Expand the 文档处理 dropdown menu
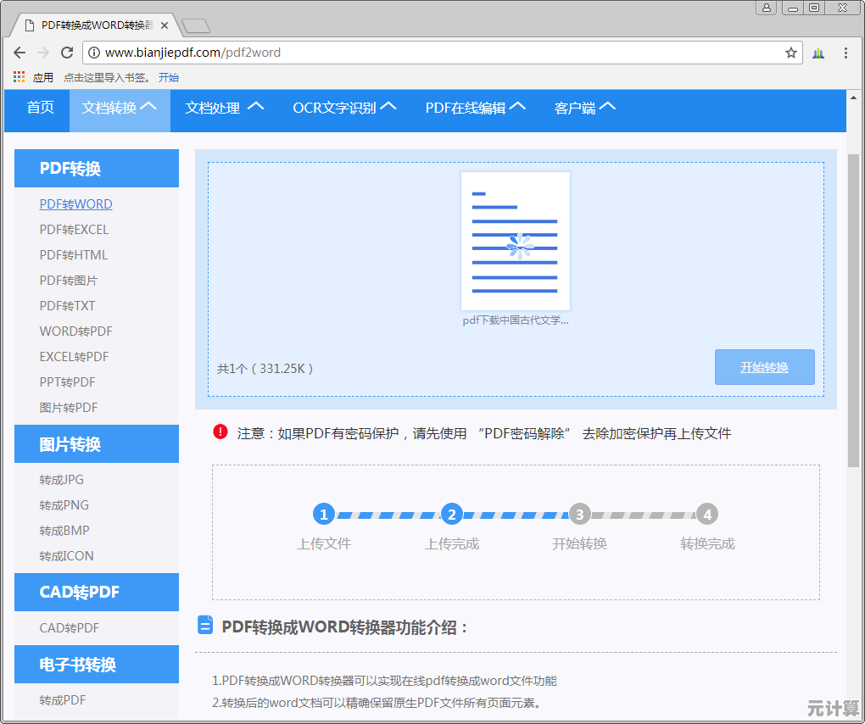 224,108
